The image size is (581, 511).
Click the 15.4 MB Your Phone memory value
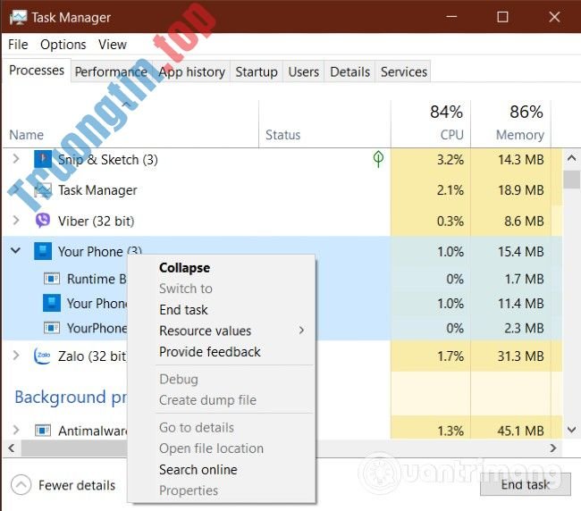(520, 251)
